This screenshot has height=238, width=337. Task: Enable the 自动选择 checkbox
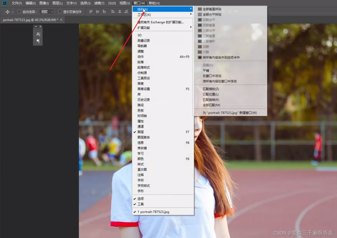click(19, 12)
